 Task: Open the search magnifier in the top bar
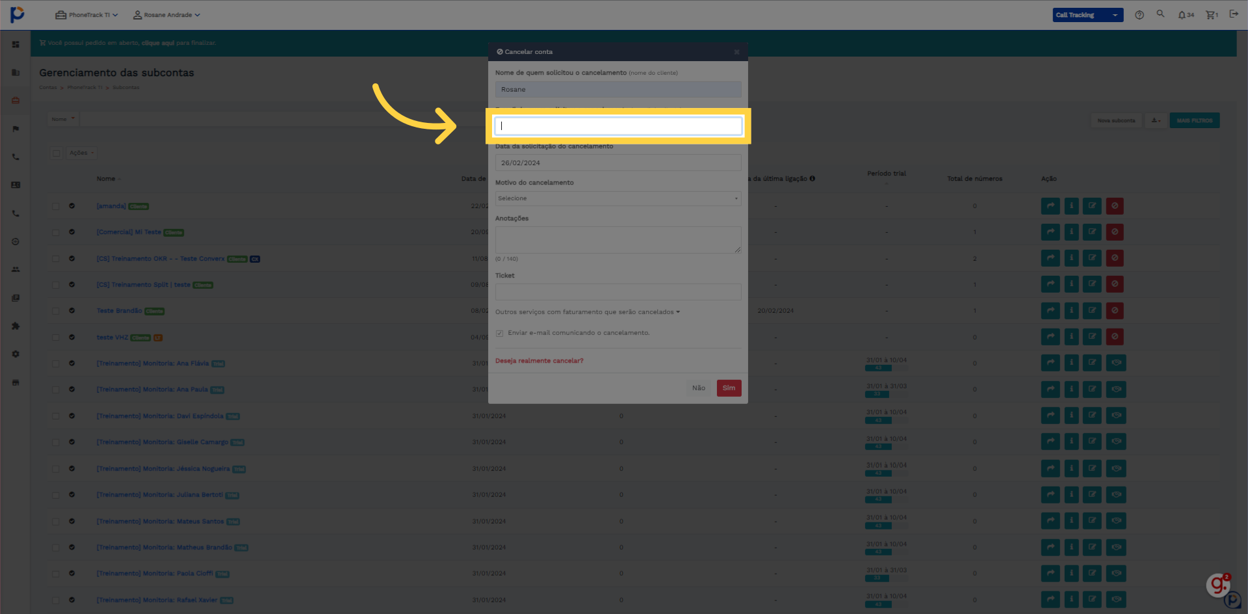coord(1160,14)
